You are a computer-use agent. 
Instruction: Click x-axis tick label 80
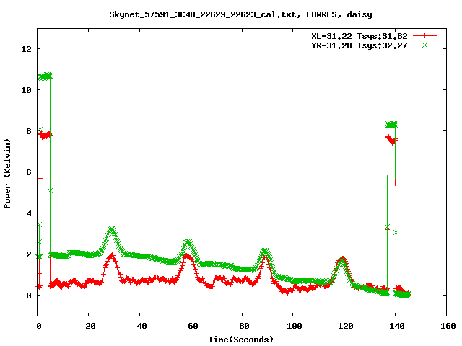click(x=244, y=326)
